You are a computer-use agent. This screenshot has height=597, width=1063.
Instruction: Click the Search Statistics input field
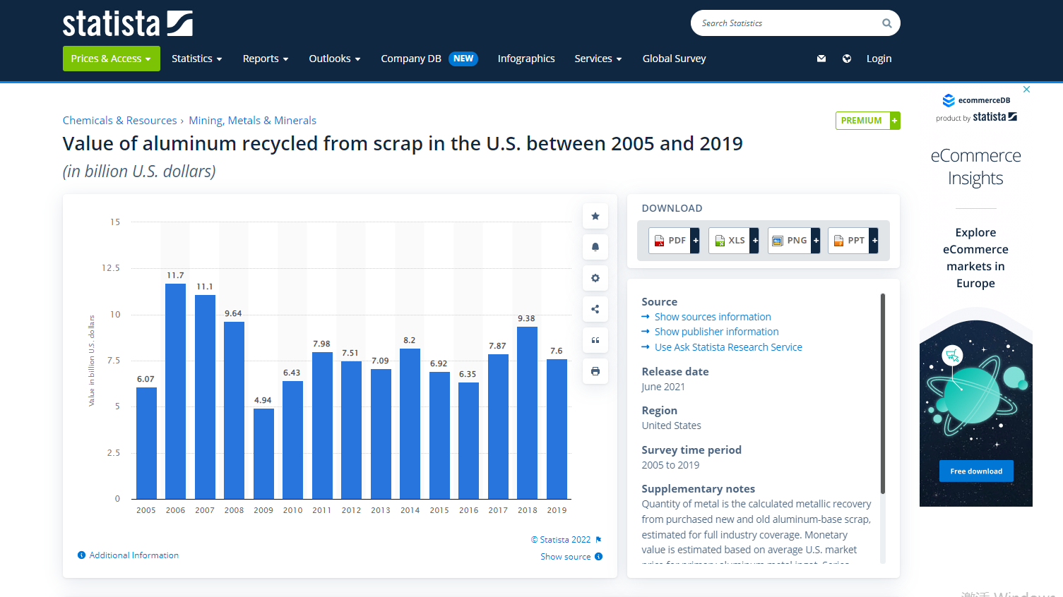(784, 23)
